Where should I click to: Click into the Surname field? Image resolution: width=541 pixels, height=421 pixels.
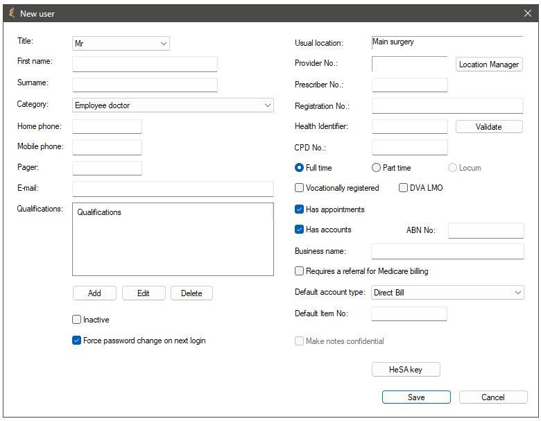[x=145, y=85]
